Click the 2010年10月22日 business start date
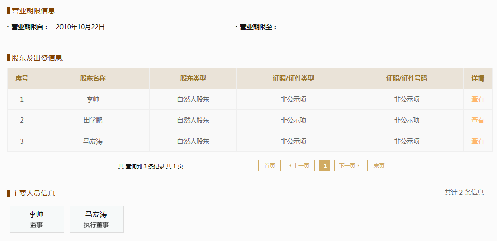 tap(80, 27)
